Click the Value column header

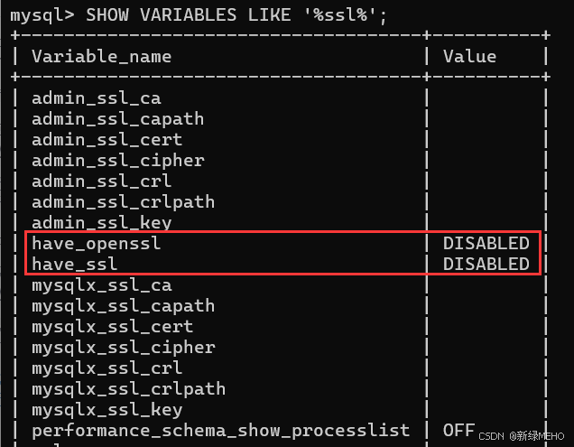[469, 57]
